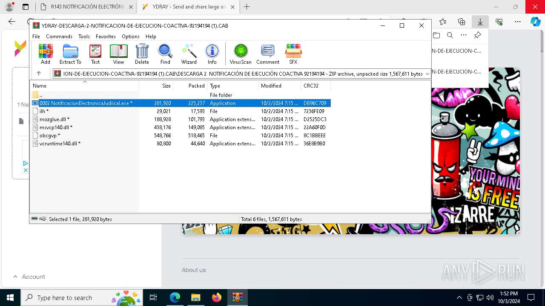Select msvcp140.dll file
Image resolution: width=545 pixels, height=306 pixels.
181,127
